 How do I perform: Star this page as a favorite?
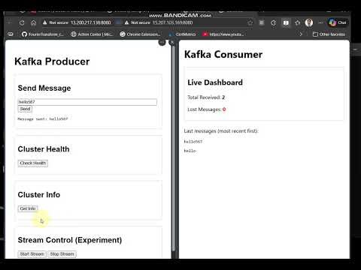[x=250, y=22]
